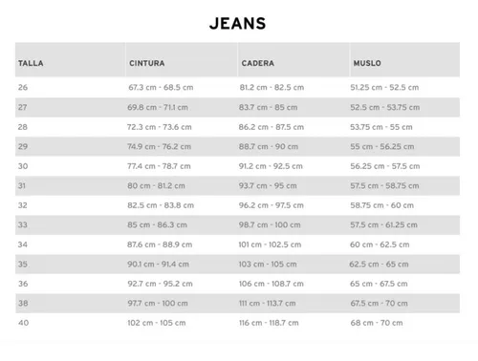Screen dimensions: 478x361
Task: Click thigh value 55 cm - 56.25 cm
Action: tap(382, 146)
